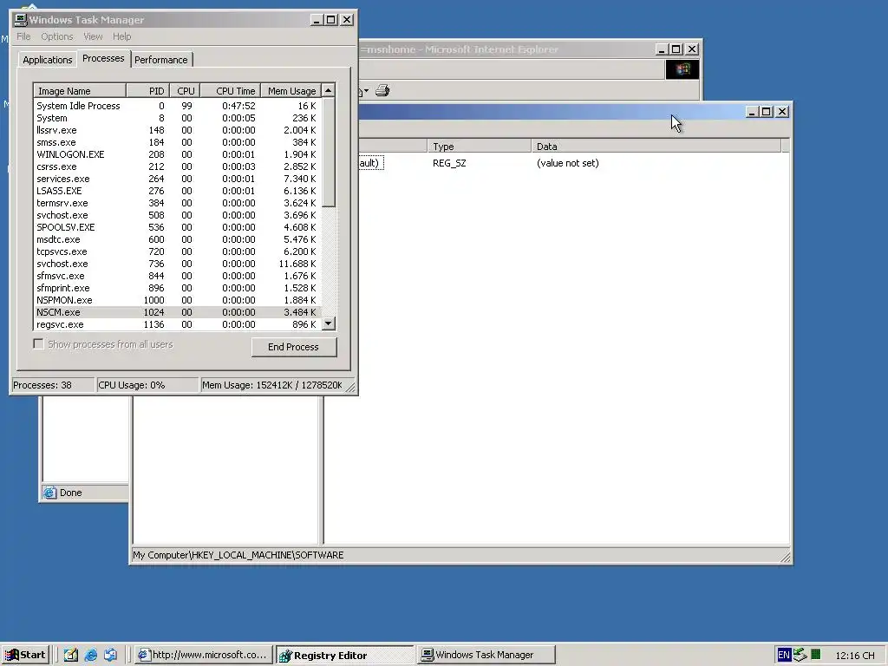Viewport: 888px width, 666px height.
Task: Toggle Show processes from all users
Action: [38, 344]
